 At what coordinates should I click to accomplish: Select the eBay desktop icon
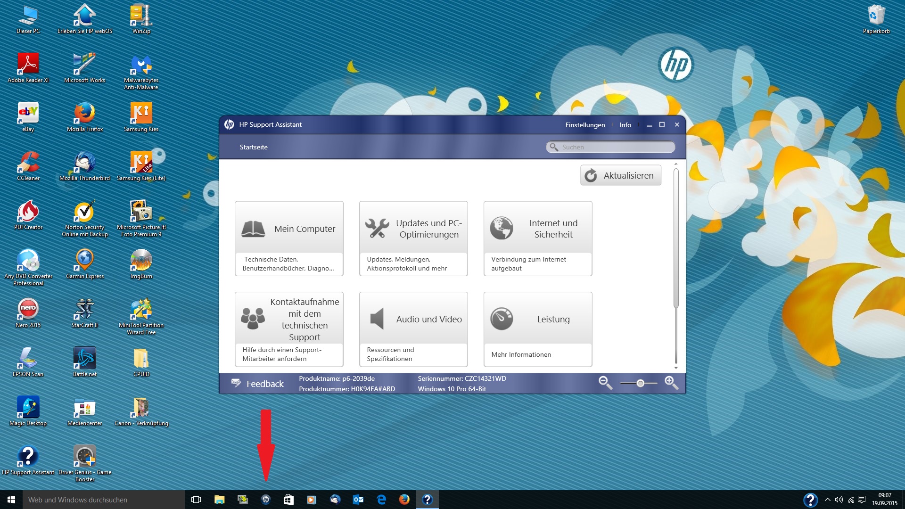28,117
